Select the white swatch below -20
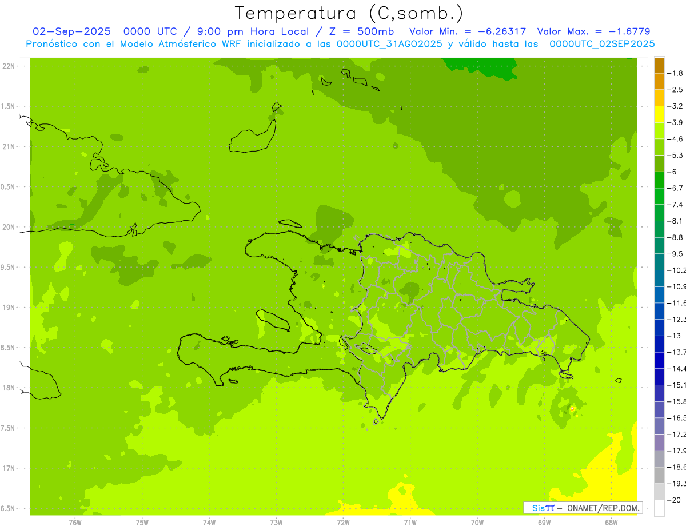The height and width of the screenshot is (530, 686). point(659,508)
